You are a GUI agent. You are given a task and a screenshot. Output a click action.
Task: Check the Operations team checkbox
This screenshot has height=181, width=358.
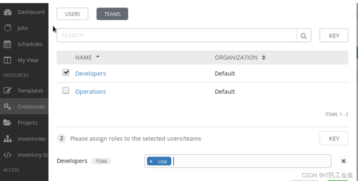(66, 90)
